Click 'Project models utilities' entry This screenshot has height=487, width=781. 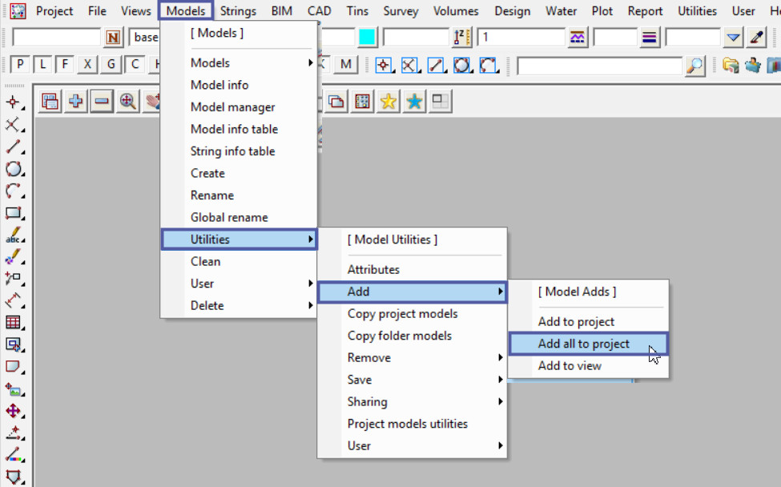pyautogui.click(x=412, y=424)
